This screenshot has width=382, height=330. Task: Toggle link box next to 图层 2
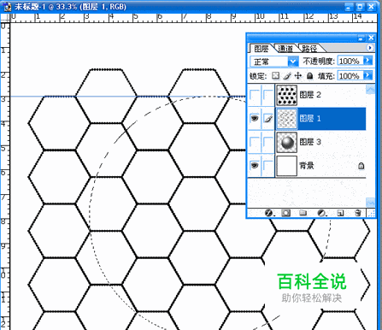pyautogui.click(x=268, y=95)
